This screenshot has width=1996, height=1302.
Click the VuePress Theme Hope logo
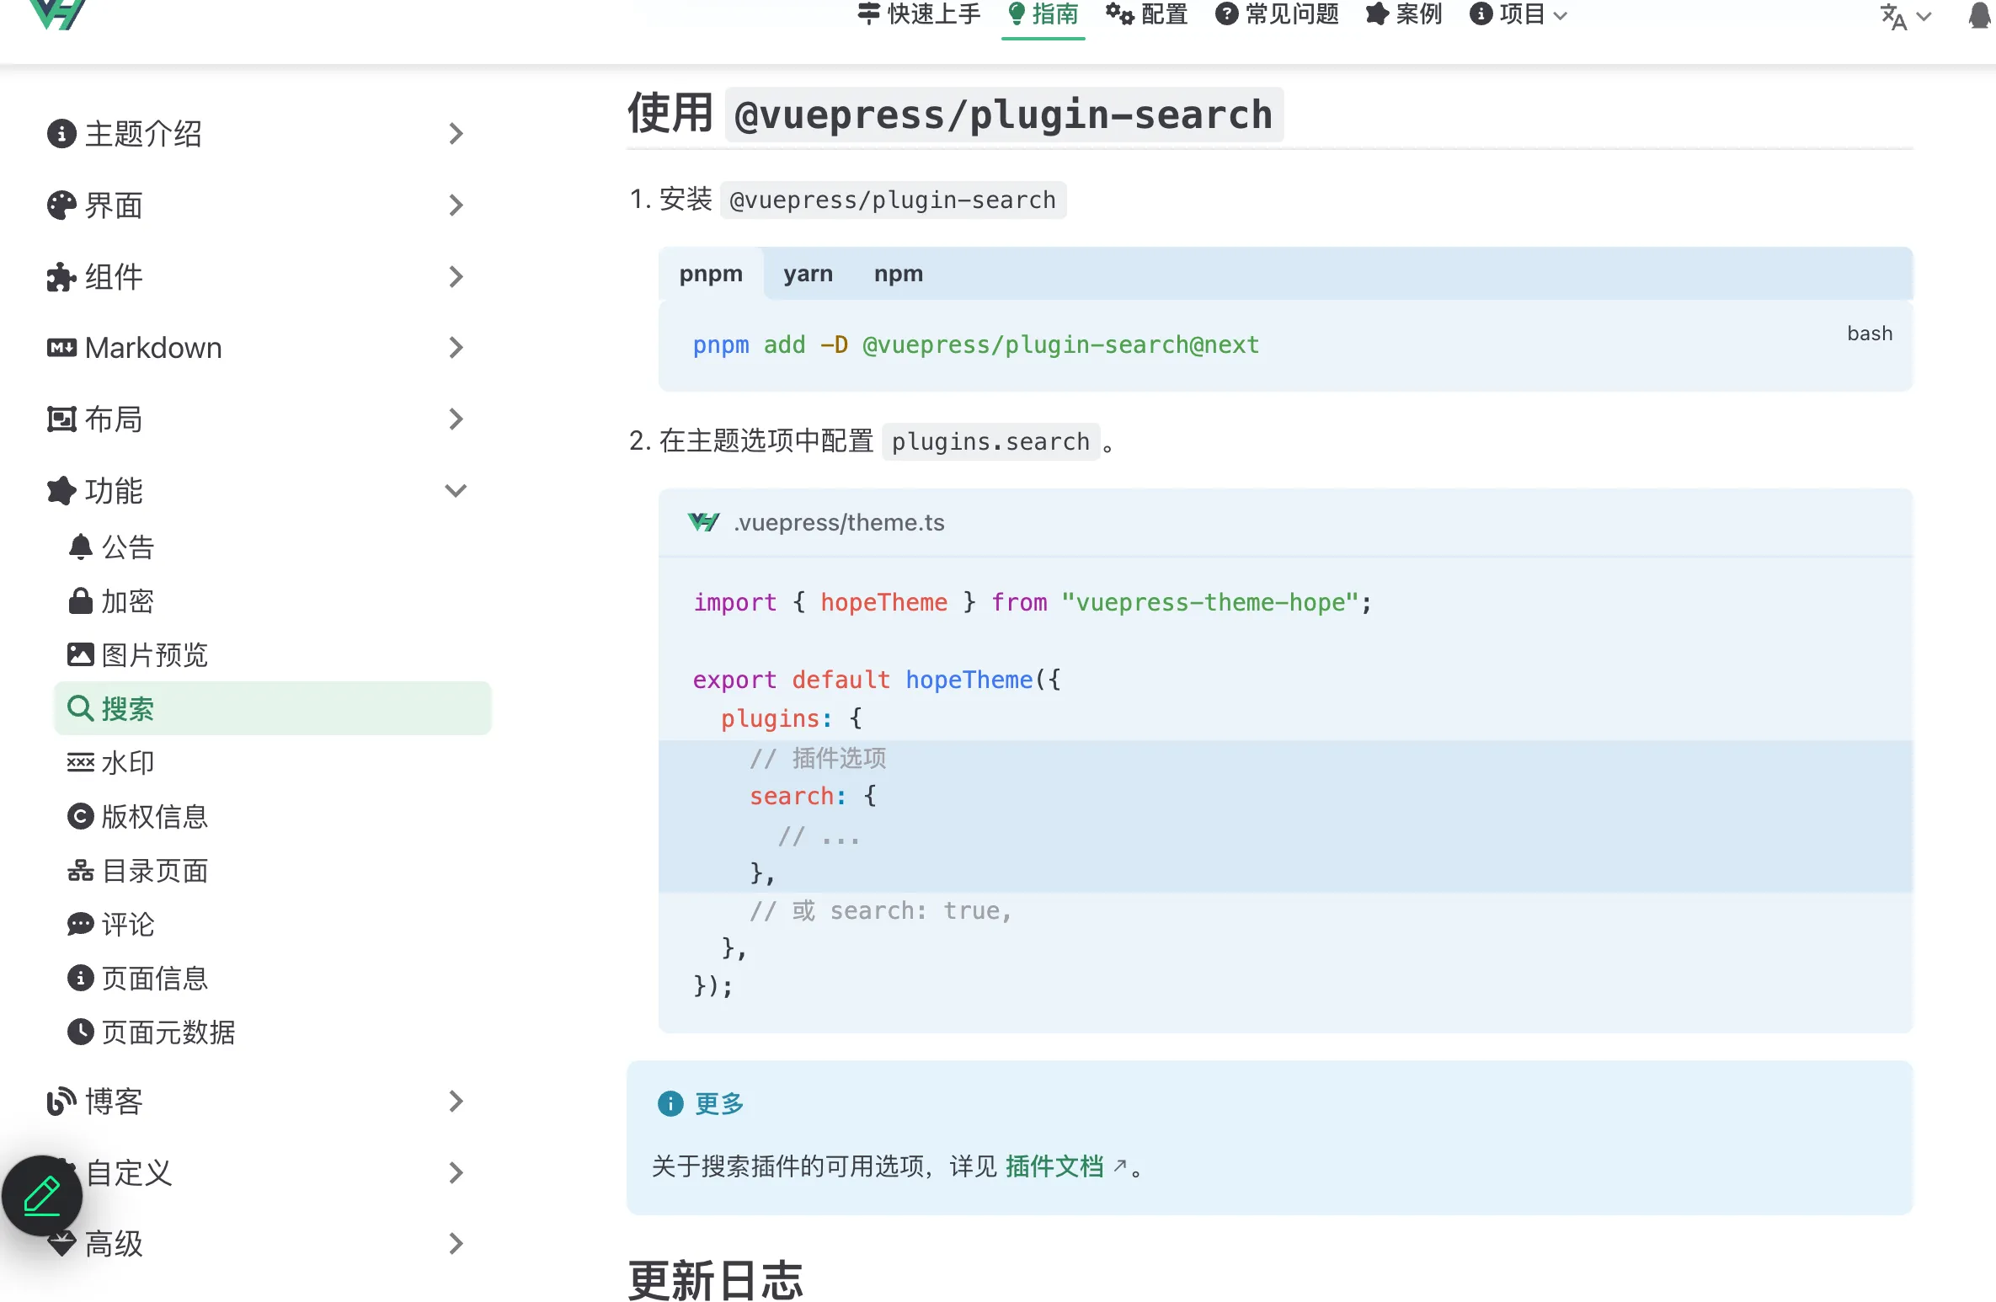(x=57, y=13)
